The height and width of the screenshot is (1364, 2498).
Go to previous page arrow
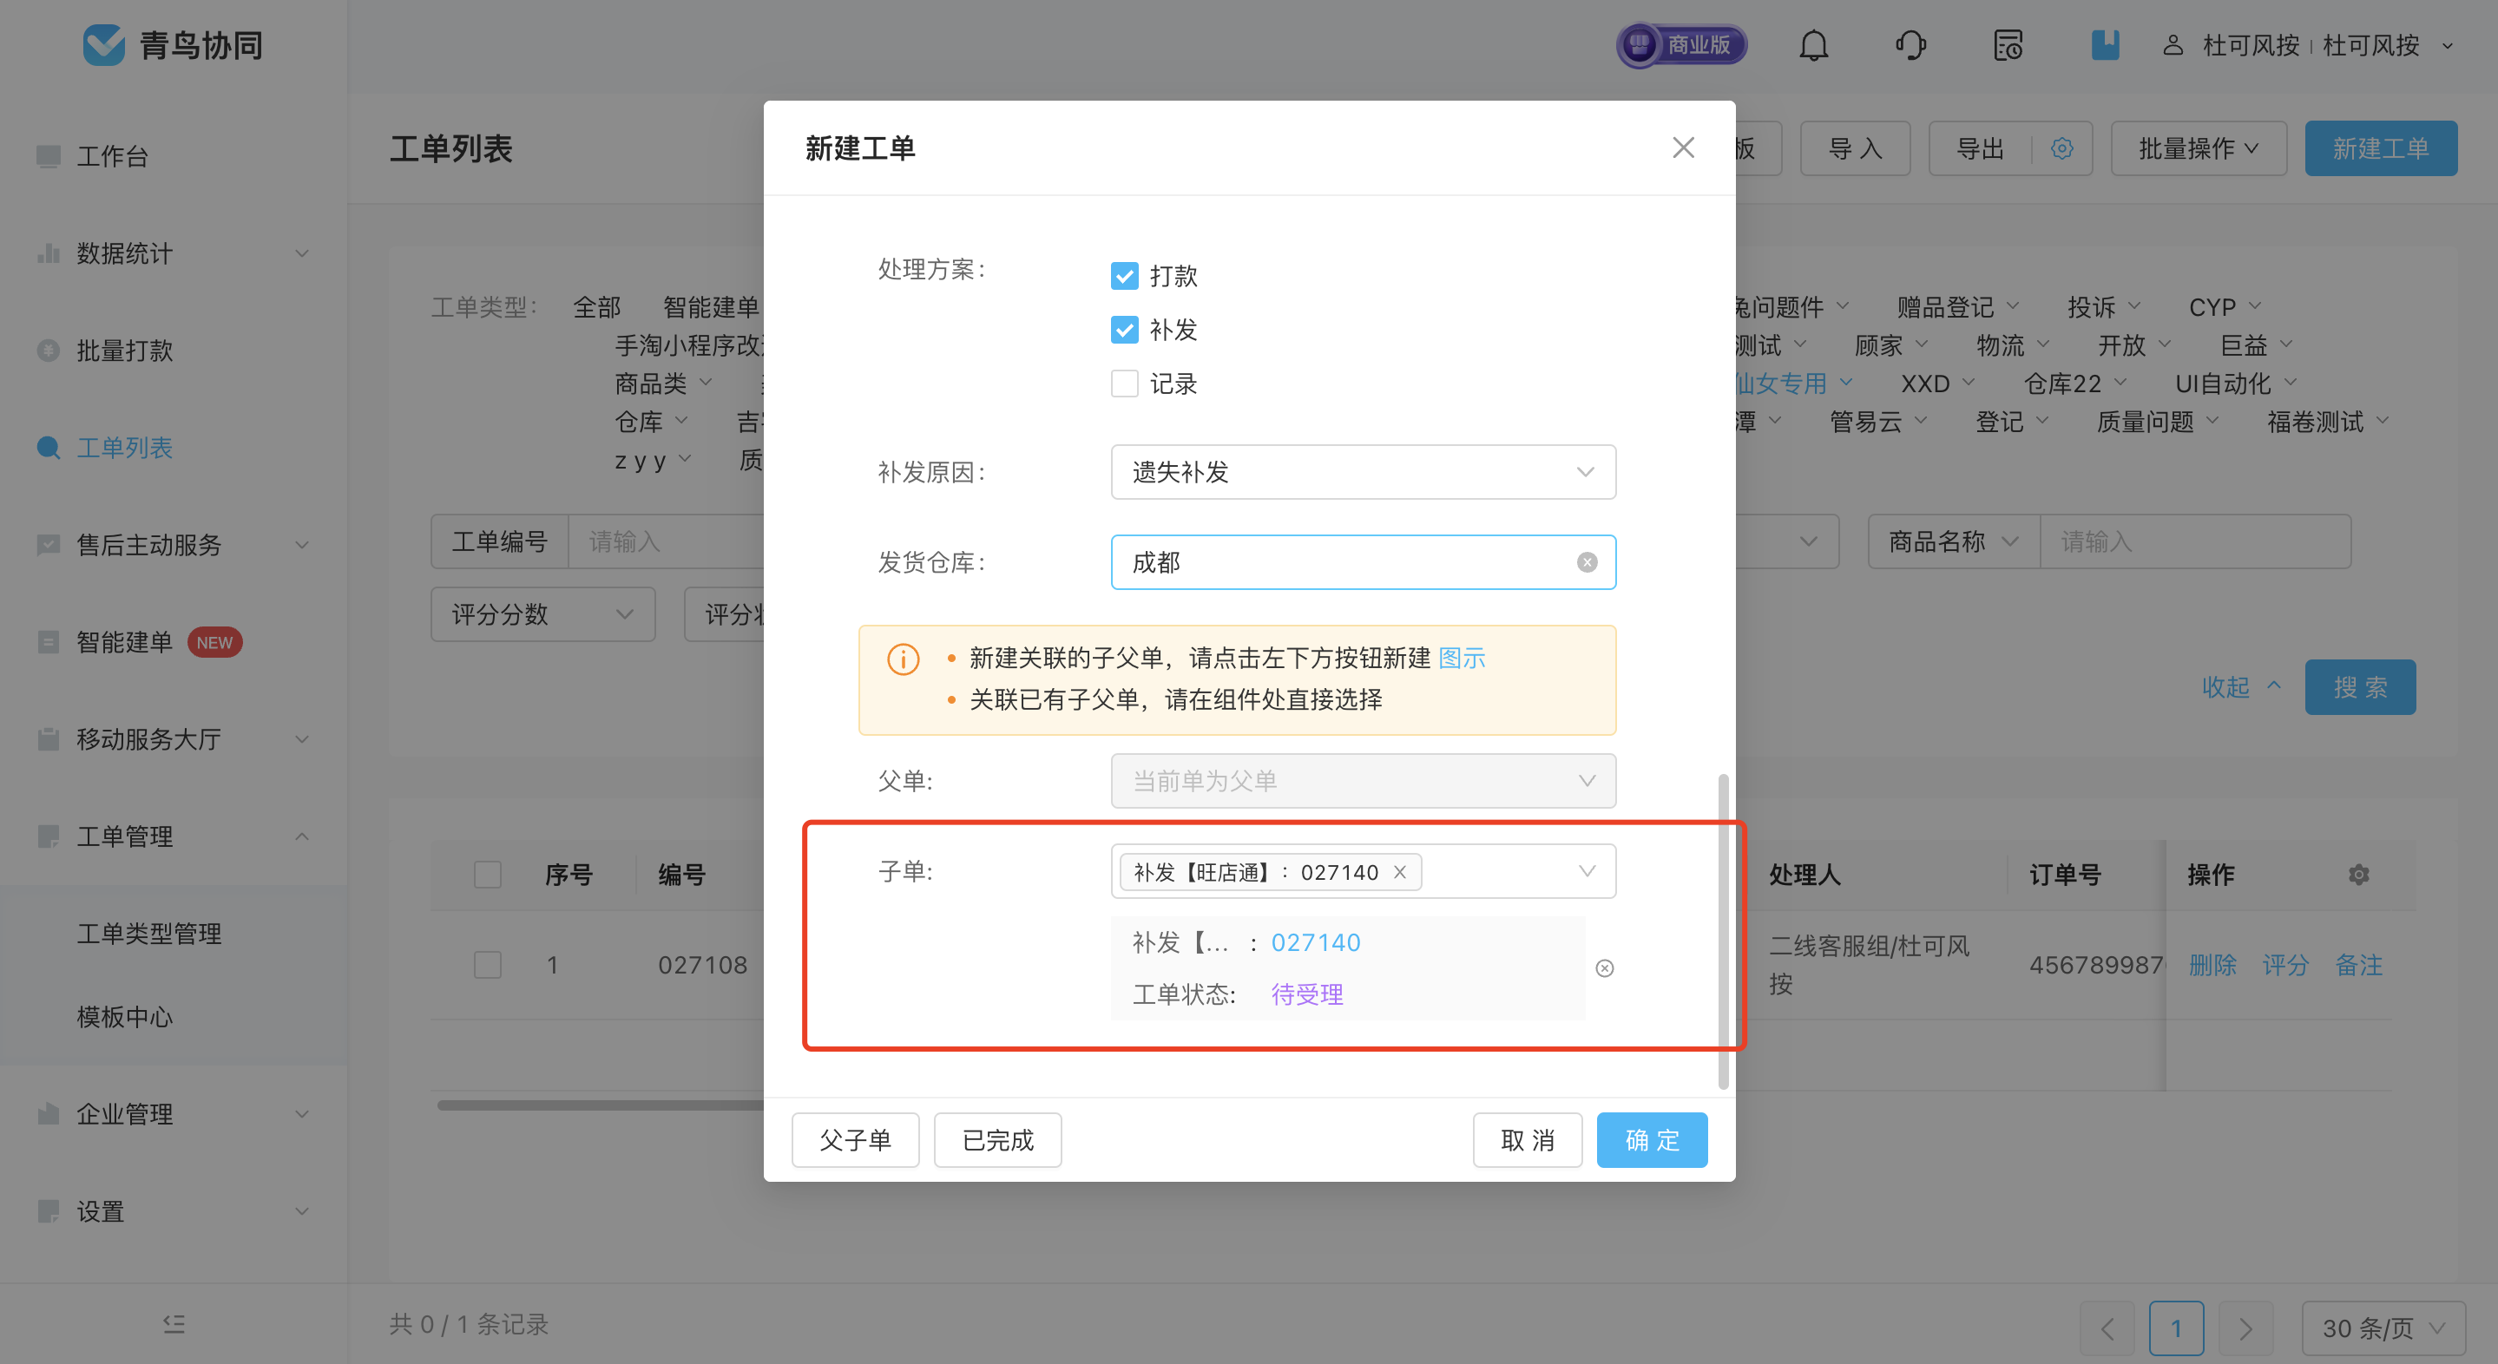[x=2107, y=1328]
